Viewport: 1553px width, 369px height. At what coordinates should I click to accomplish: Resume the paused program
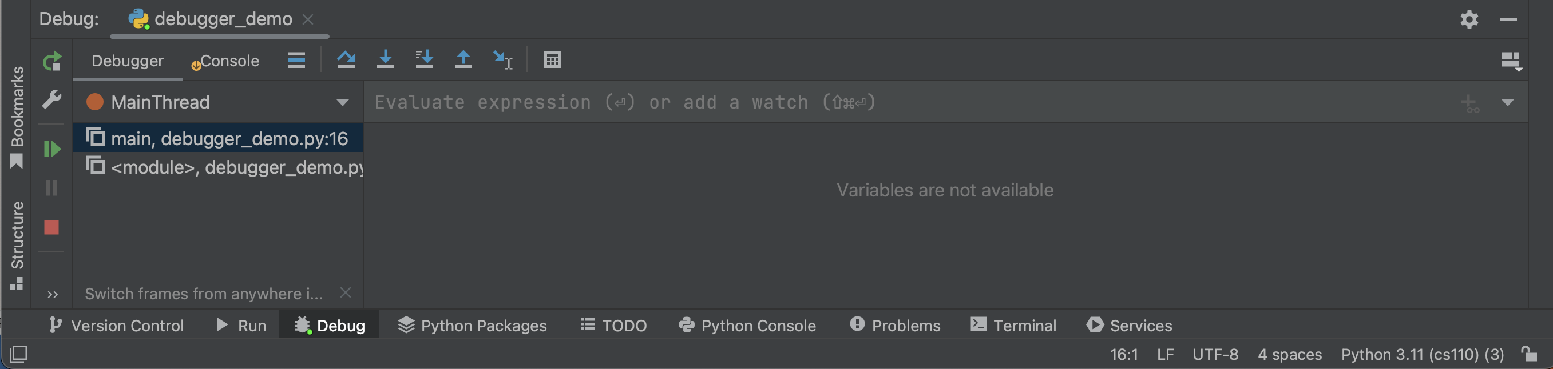(x=52, y=149)
